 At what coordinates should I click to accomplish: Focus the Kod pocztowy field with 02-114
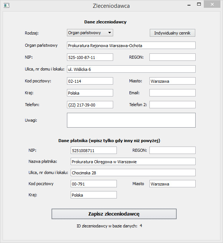pos(90,81)
